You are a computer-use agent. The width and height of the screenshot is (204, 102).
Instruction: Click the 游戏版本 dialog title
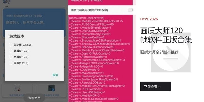(17, 36)
